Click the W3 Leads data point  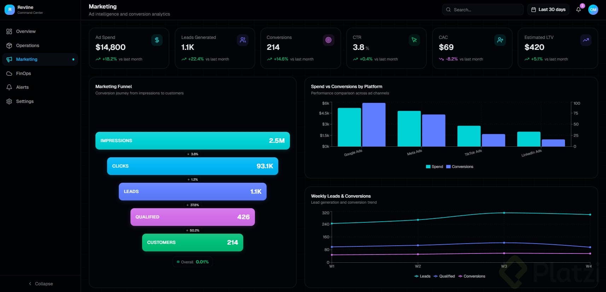coord(504,213)
